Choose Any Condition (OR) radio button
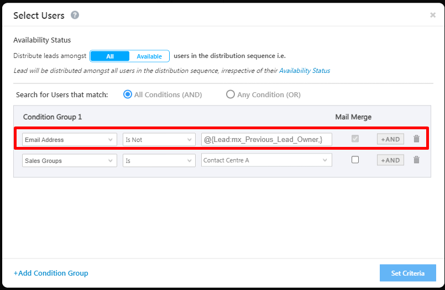This screenshot has width=445, height=290. tap(231, 94)
